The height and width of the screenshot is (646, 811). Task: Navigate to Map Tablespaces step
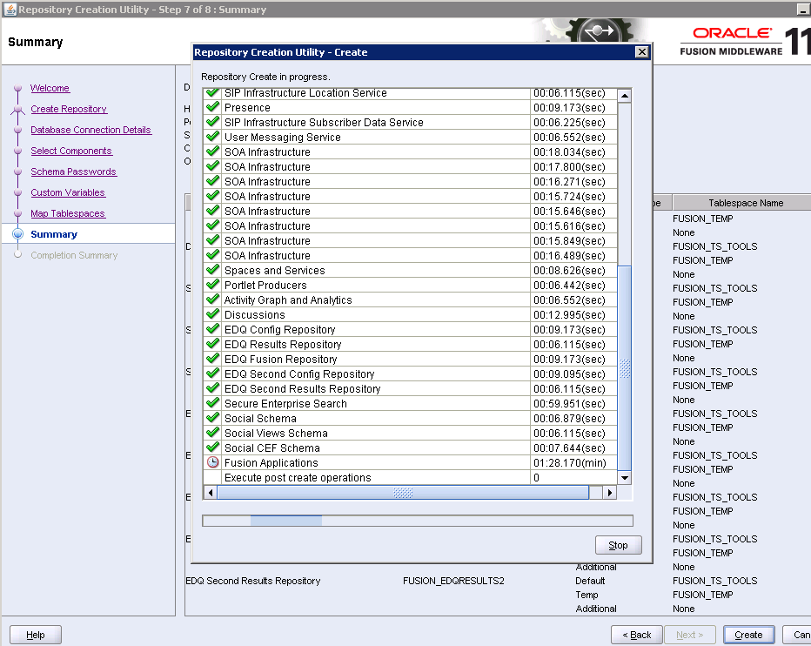click(x=67, y=213)
